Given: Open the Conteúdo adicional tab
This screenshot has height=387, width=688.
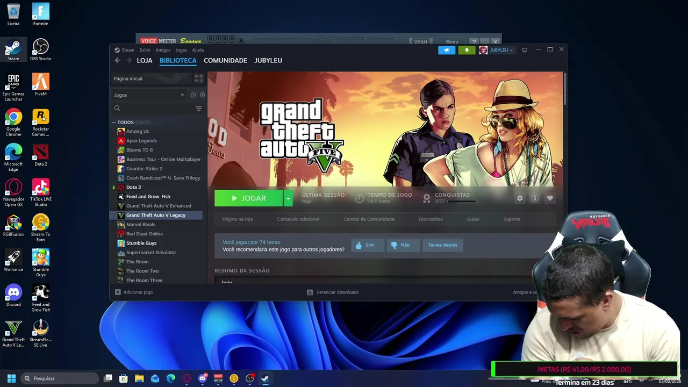Looking at the screenshot, I should pos(298,219).
